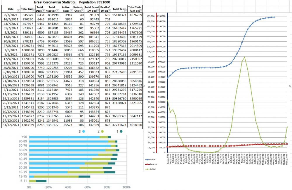Viewport: 292px width, 190px height.
Task: Select the Total Tests/1M pop cell 4018920
Action: click(135, 125)
